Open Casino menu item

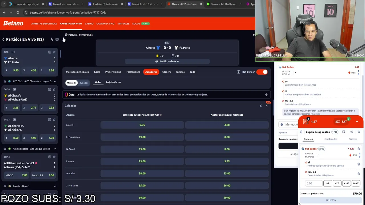(x=89, y=24)
